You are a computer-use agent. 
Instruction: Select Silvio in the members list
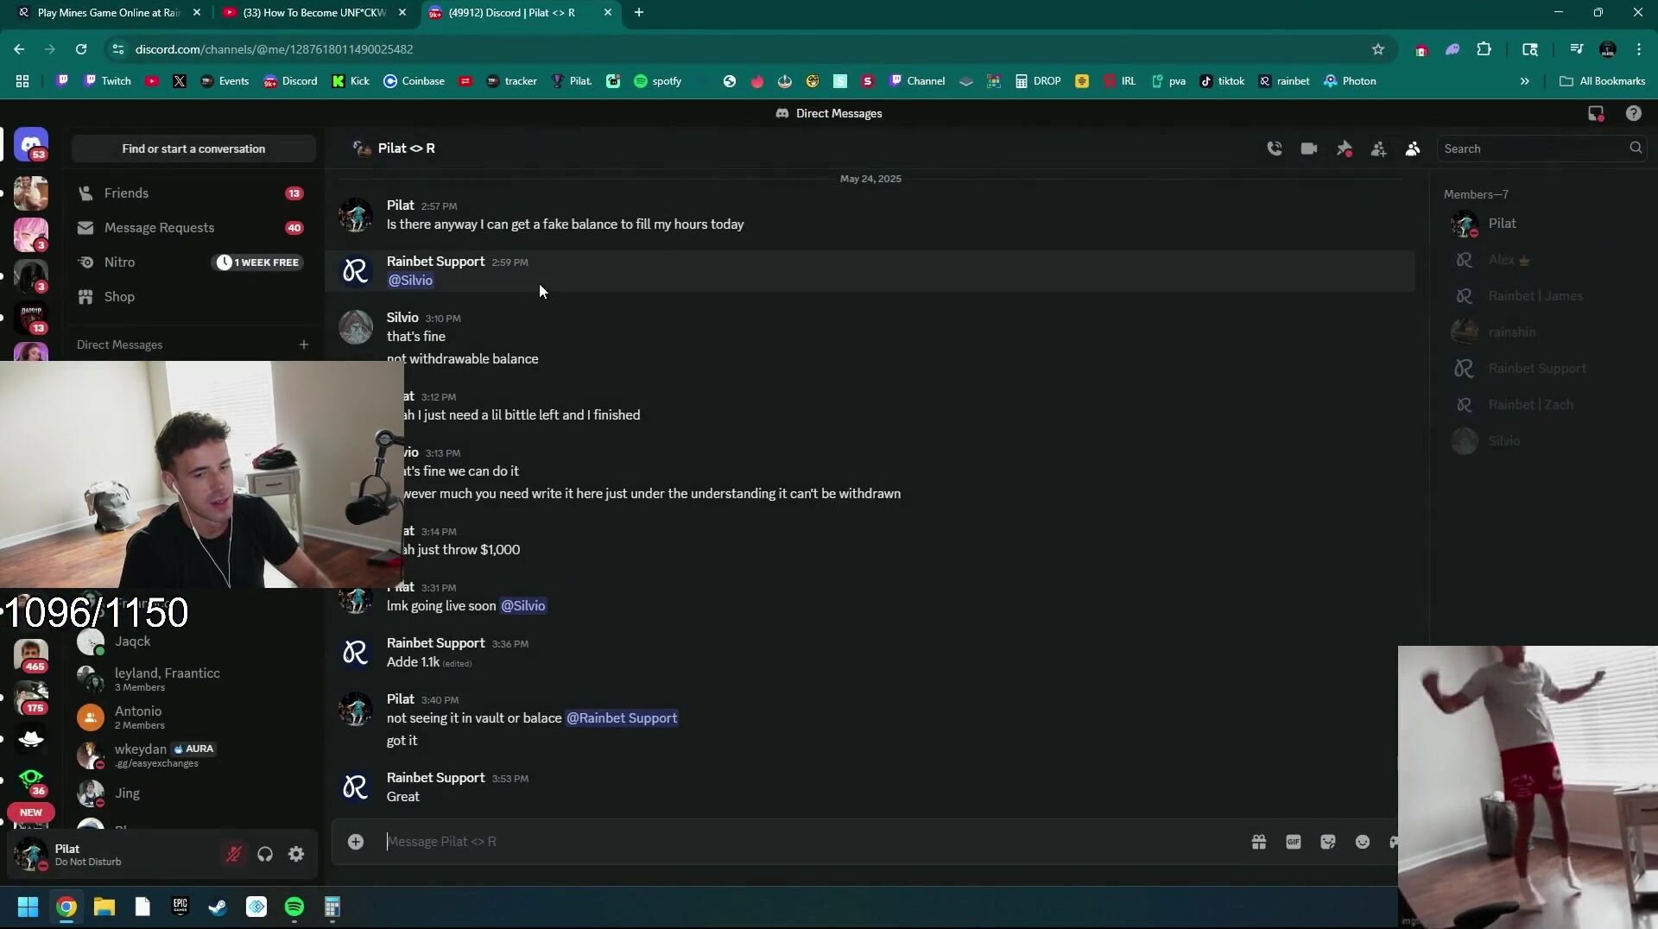click(x=1541, y=441)
